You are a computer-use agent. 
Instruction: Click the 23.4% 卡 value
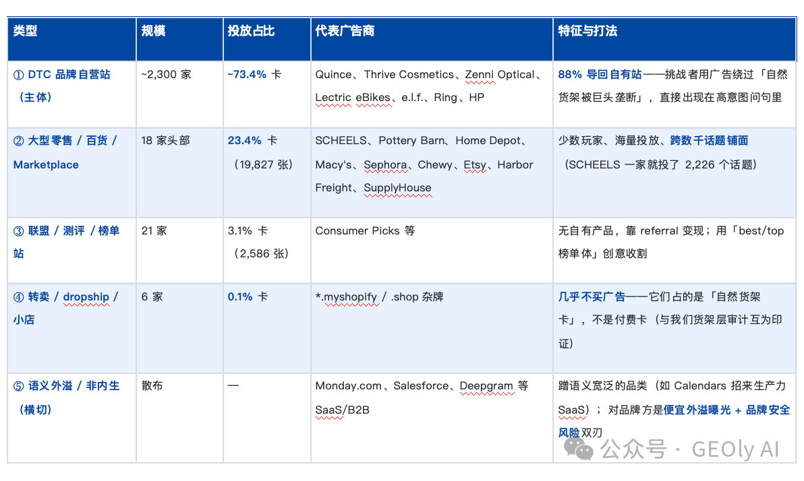coord(252,140)
